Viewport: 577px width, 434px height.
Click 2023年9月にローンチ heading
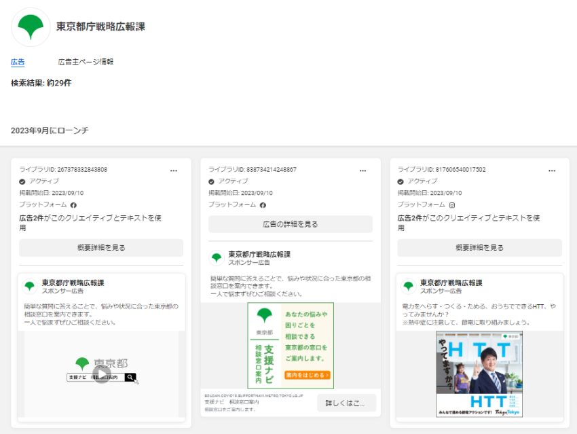click(x=50, y=130)
